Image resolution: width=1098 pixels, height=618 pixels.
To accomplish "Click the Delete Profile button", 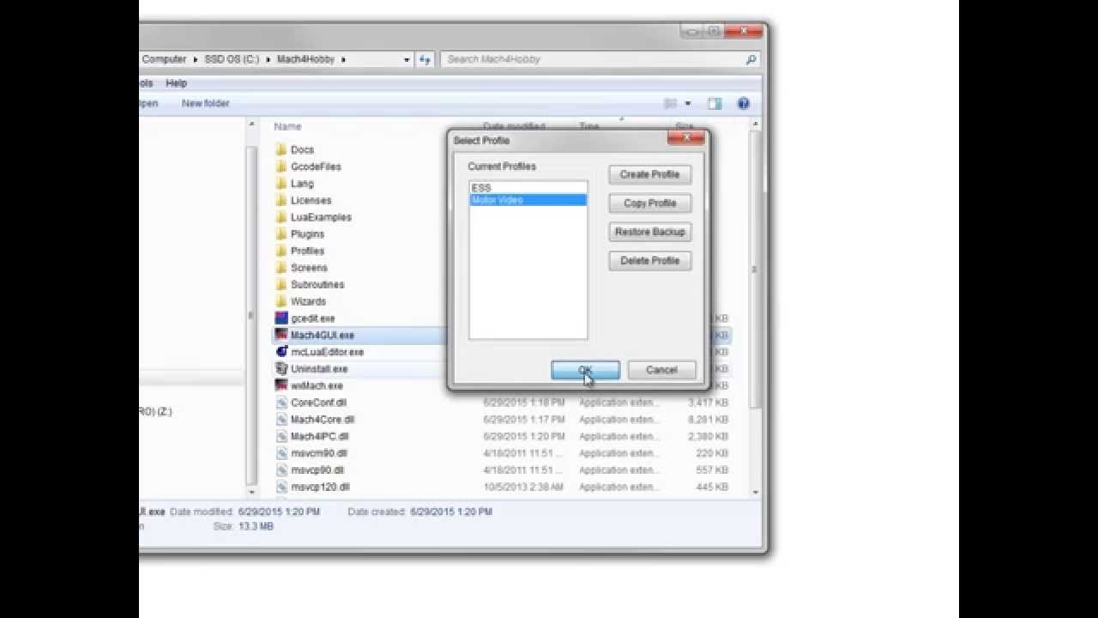I will tap(649, 261).
